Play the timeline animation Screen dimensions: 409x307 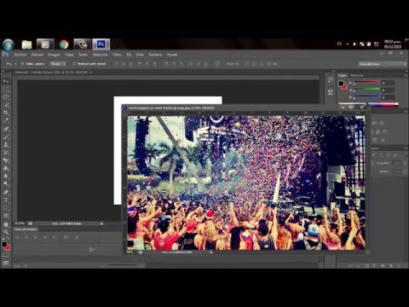(x=36, y=237)
